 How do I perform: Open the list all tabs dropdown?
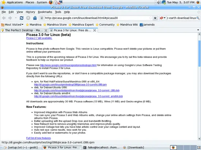pos(198,30)
